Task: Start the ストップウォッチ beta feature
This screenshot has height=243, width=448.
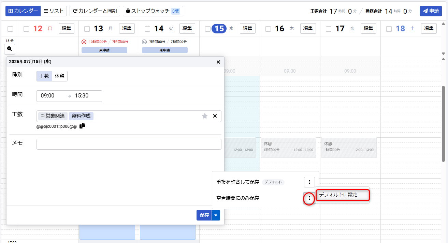Action: pyautogui.click(x=153, y=11)
